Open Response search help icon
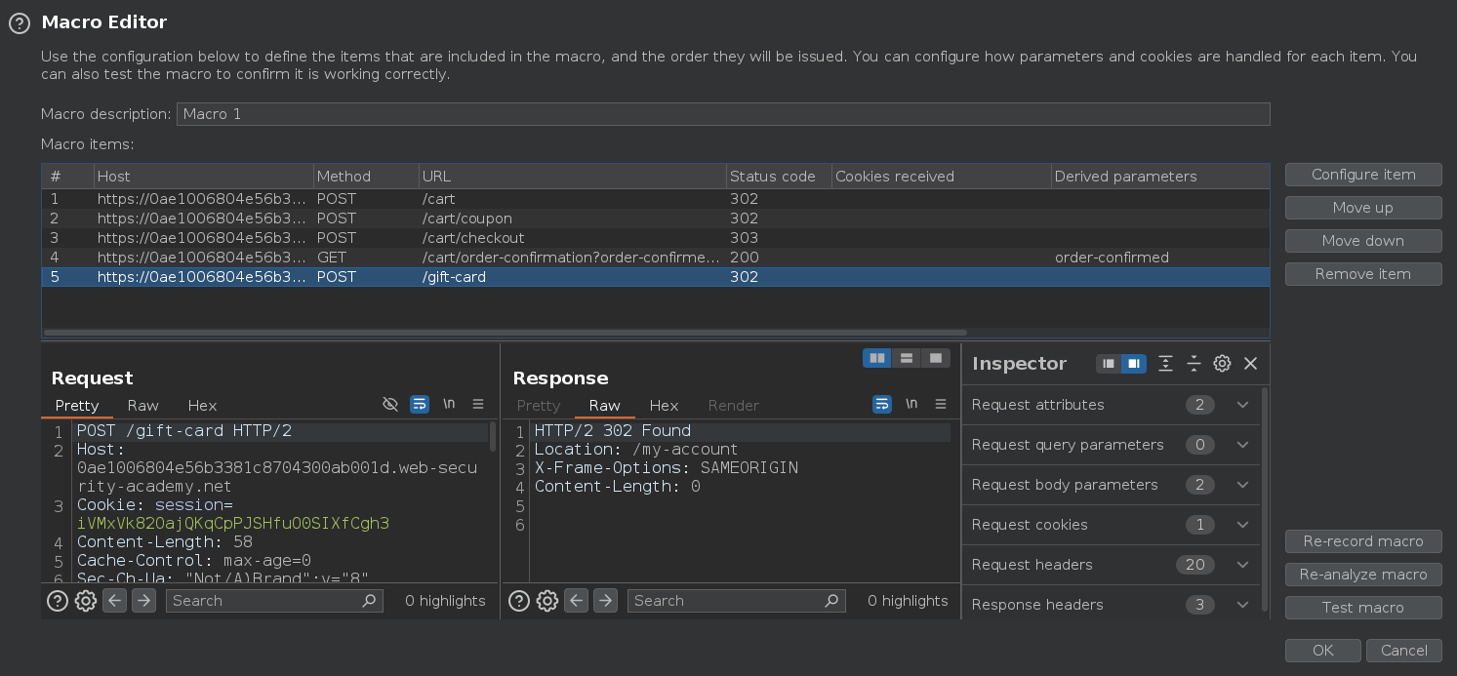Viewport: 1457px width, 676px height. (x=519, y=601)
